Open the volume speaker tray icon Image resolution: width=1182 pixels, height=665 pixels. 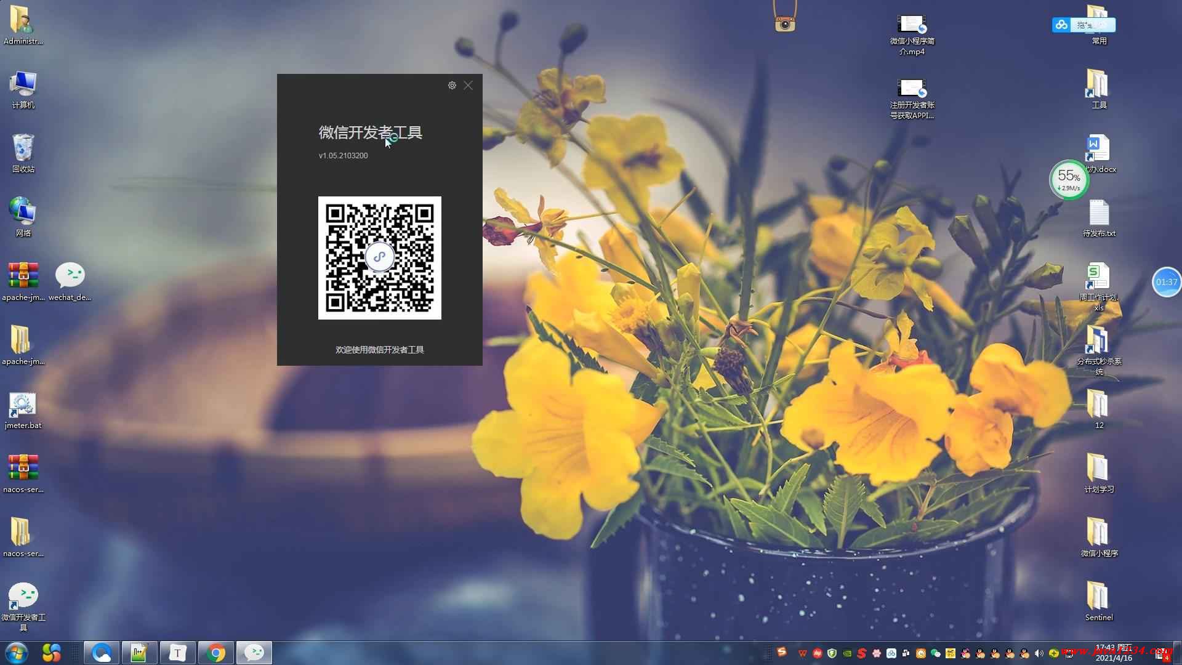pyautogui.click(x=1039, y=653)
